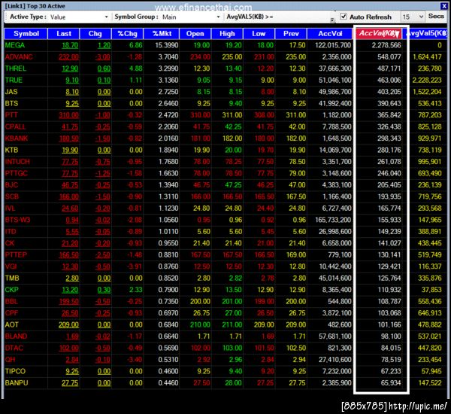451x414 pixels.
Task: Select the VGI symbol
Action: pyautogui.click(x=11, y=266)
